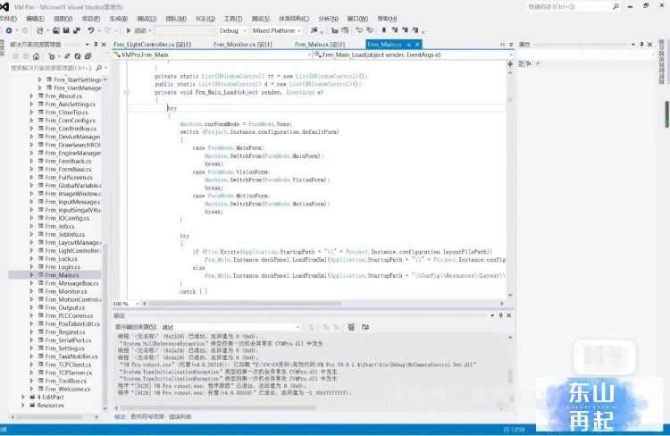The image size is (670, 436).
Task: Click the New Project toolbar icon
Action: coord(39,30)
